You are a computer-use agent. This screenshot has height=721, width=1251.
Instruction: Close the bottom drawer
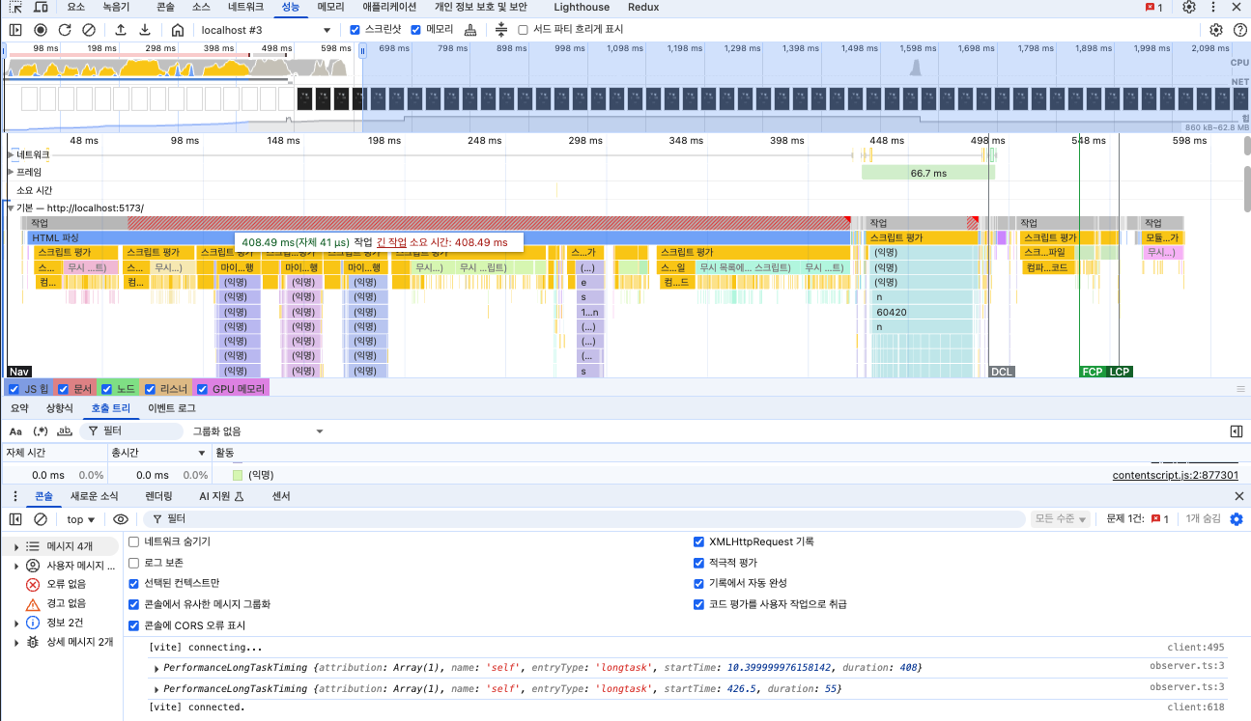coord(1240,496)
